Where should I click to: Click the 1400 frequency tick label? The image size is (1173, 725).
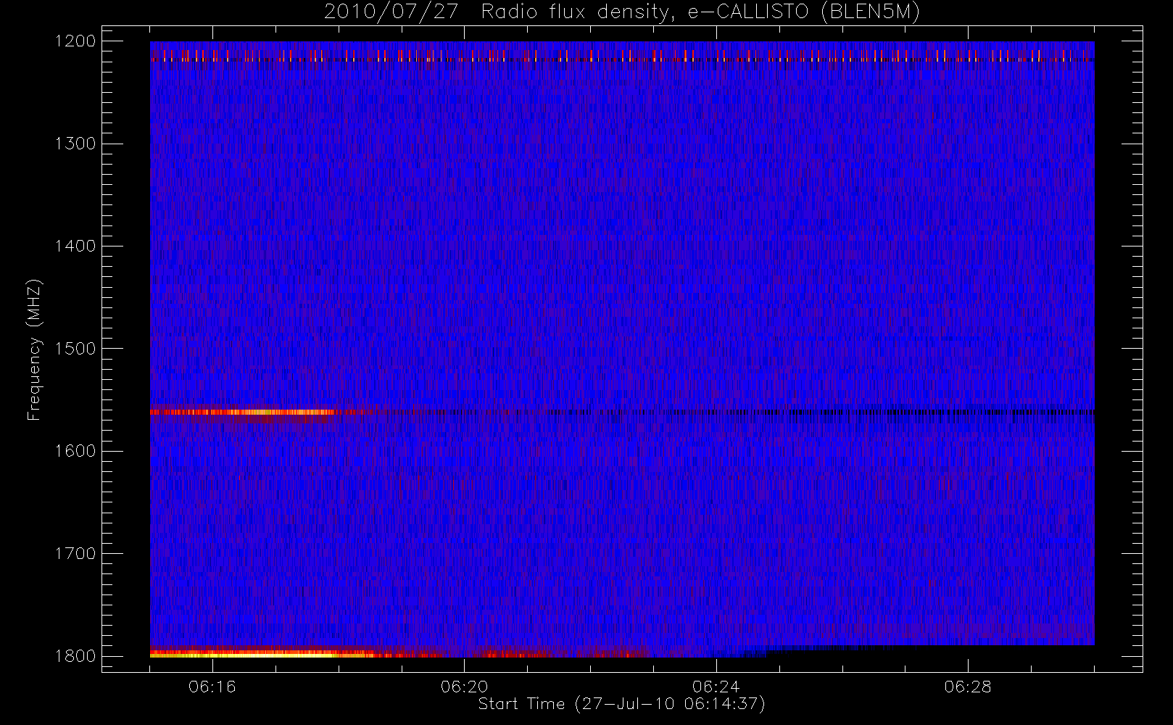[75, 246]
